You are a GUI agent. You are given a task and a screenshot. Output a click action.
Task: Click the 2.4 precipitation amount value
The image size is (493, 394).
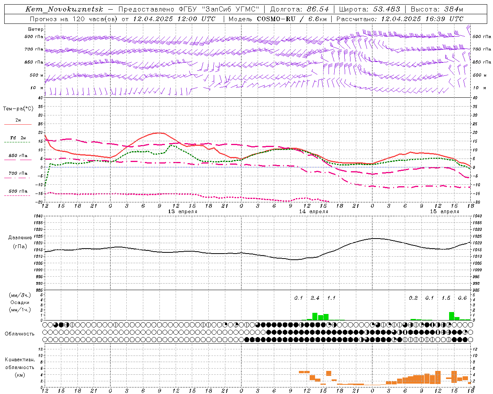click(315, 298)
